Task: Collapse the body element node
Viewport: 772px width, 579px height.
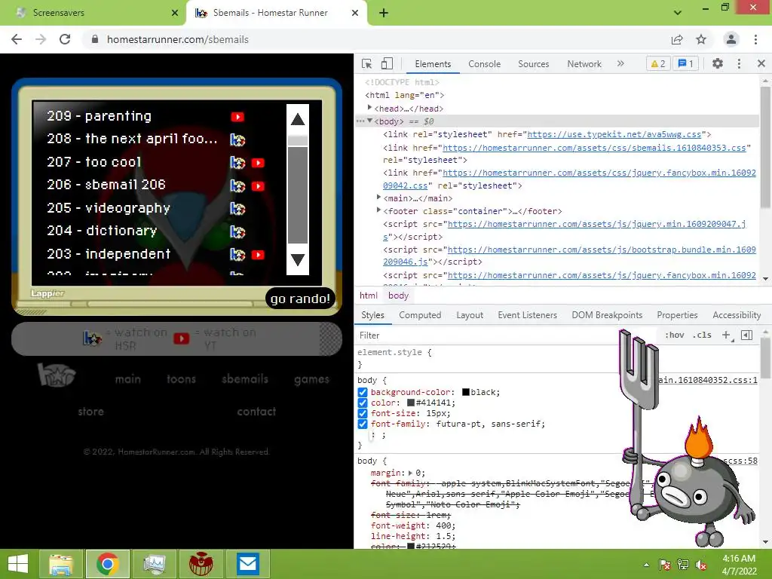Action: click(x=369, y=121)
